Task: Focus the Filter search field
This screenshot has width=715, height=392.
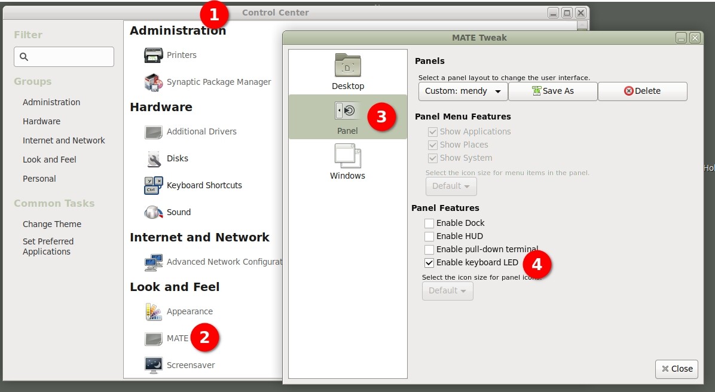Action: [64, 57]
